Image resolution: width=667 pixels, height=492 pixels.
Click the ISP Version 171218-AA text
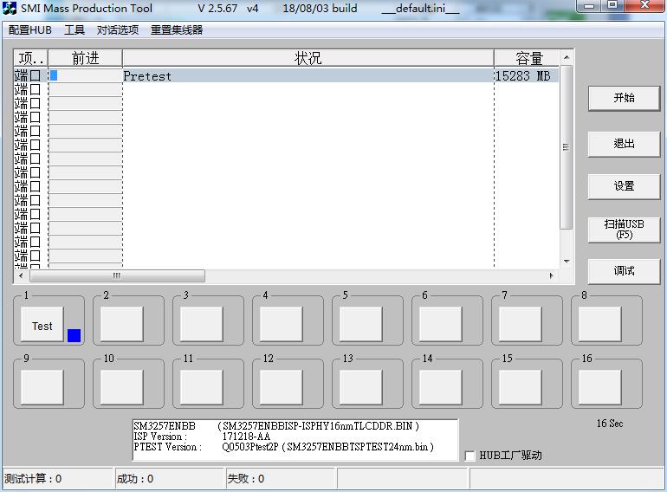(202, 437)
